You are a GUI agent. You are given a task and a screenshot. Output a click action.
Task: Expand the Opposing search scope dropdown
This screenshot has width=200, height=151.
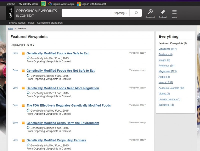click(x=120, y=13)
